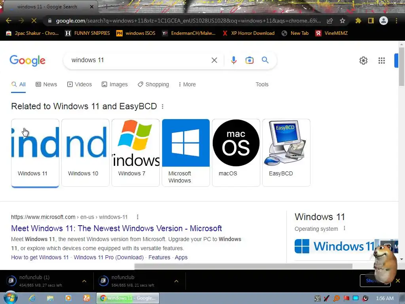Open the Chrome profile avatar
This screenshot has height=304, width=405.
click(384, 21)
